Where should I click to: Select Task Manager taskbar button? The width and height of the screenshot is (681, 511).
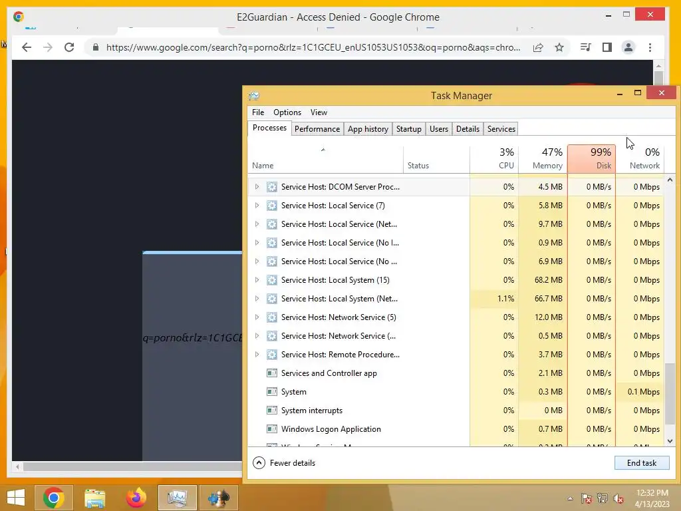[177, 498]
